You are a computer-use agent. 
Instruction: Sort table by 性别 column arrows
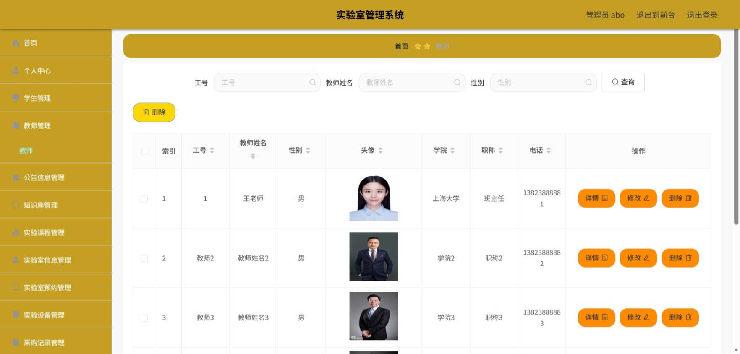[308, 150]
